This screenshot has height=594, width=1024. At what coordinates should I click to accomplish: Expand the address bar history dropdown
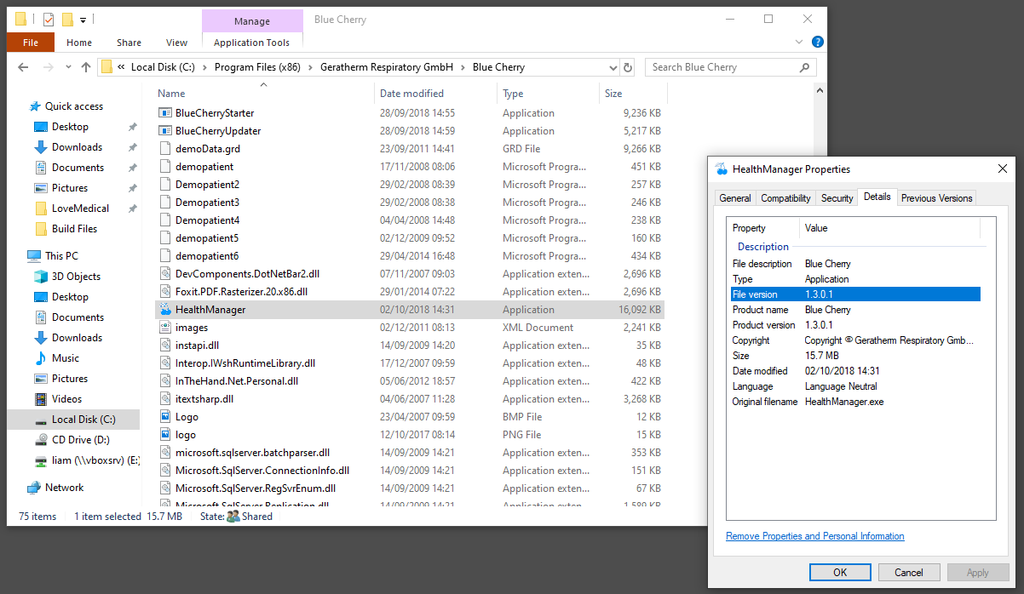tap(613, 67)
